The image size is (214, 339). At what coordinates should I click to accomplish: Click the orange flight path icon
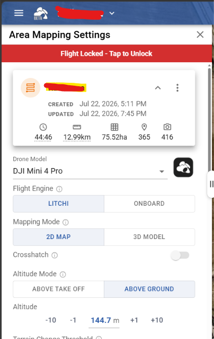point(30,88)
